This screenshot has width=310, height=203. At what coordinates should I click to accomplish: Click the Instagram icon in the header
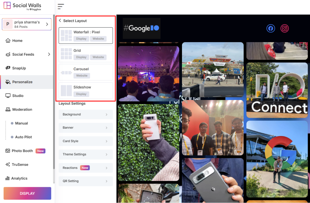tap(285, 28)
